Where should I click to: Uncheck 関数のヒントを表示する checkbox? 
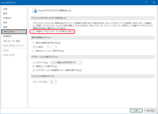click(33, 67)
